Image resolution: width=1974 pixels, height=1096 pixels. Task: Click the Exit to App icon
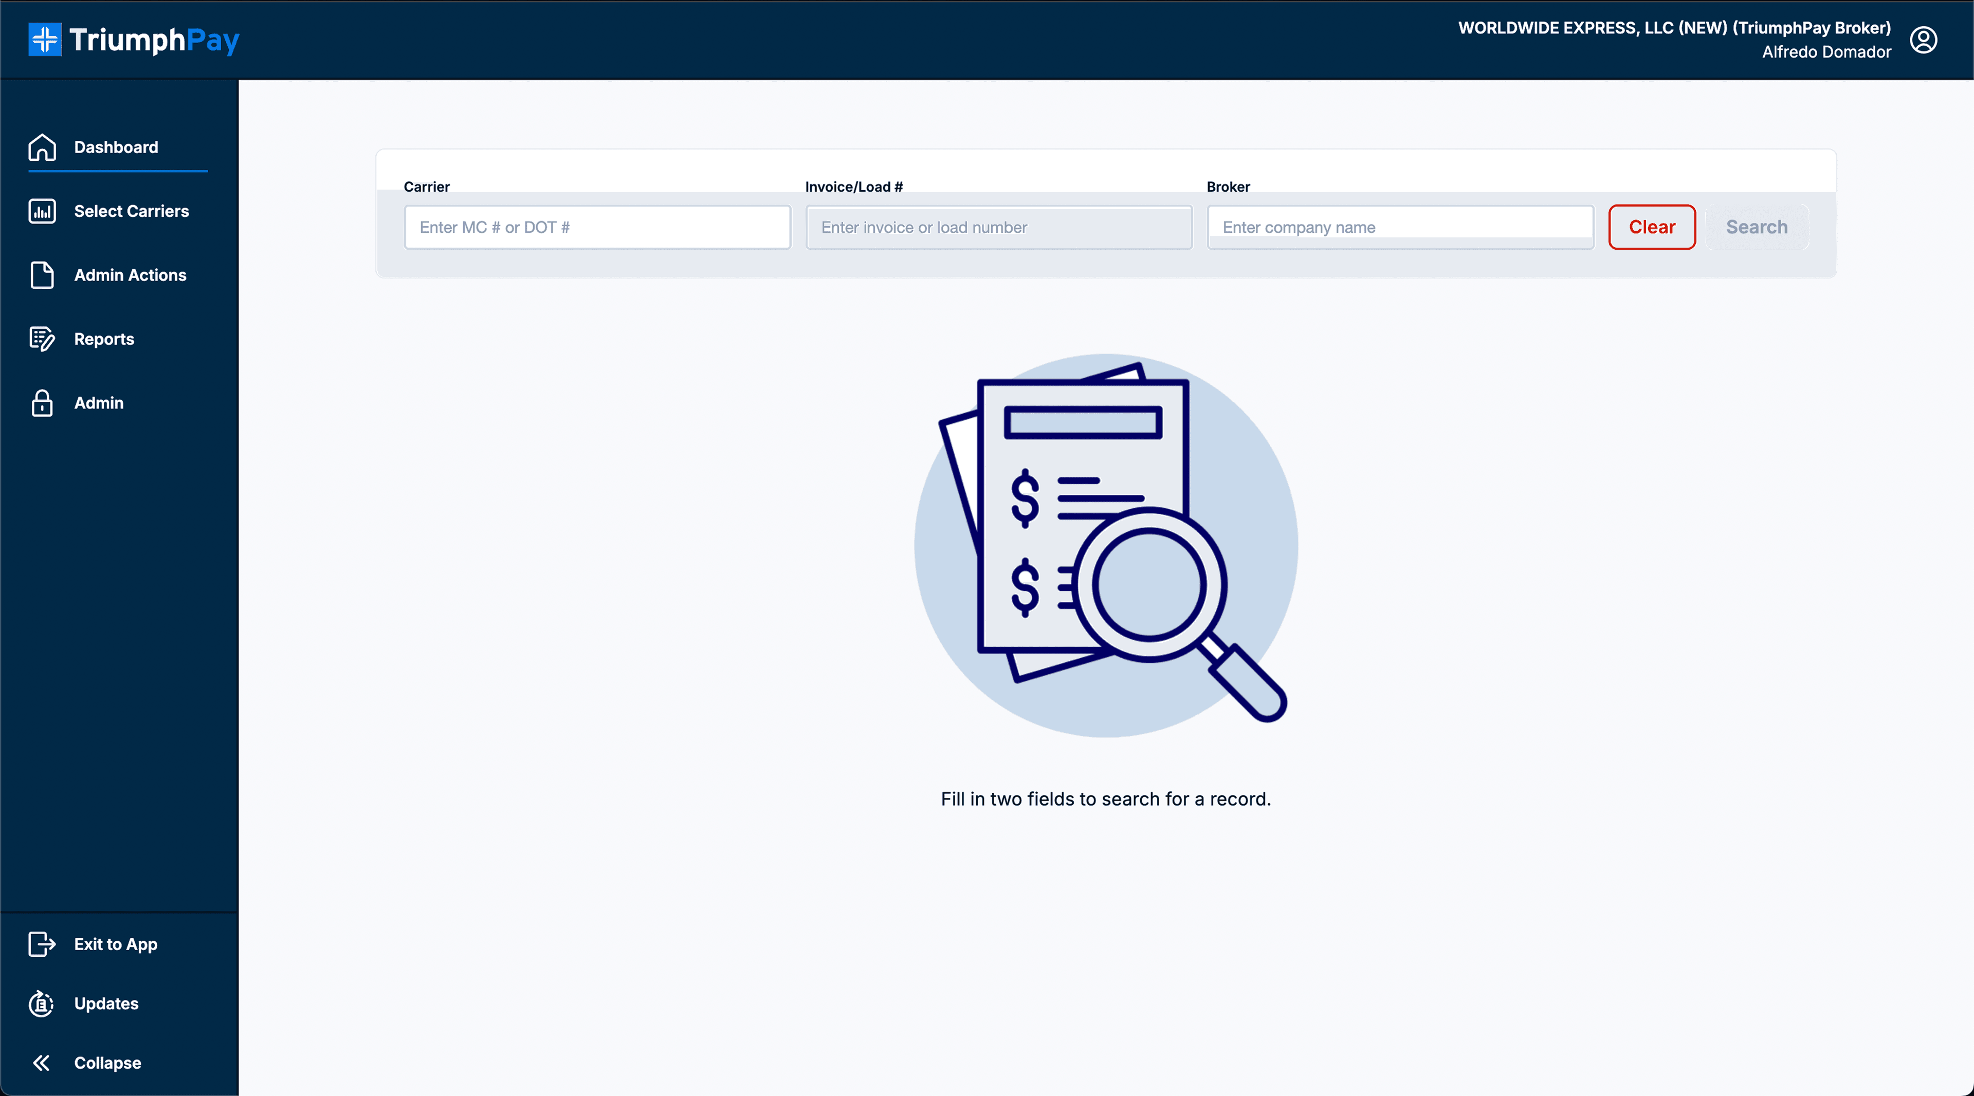click(42, 944)
